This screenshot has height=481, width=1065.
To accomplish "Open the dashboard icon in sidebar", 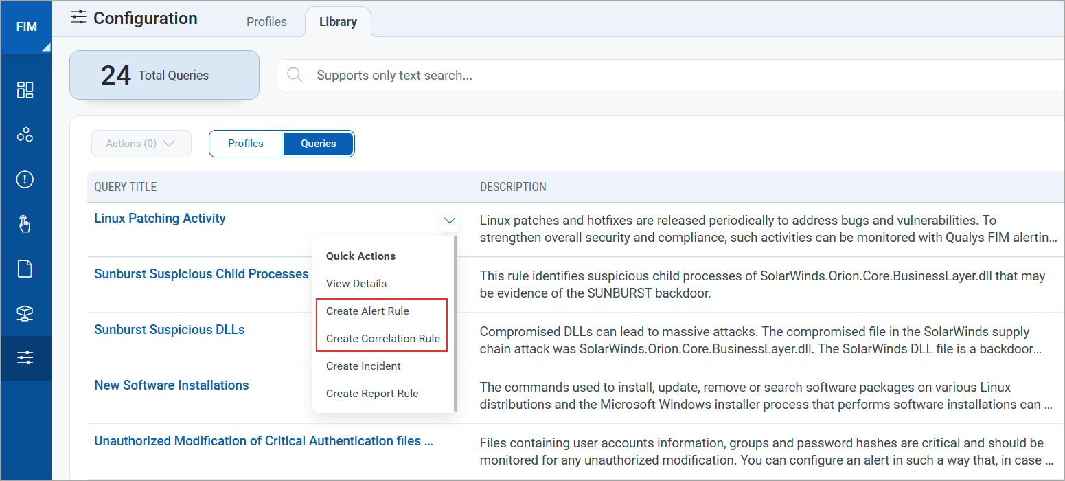I will click(25, 90).
